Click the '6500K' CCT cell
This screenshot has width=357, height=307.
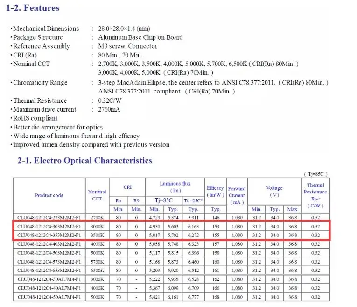[x=97, y=271]
